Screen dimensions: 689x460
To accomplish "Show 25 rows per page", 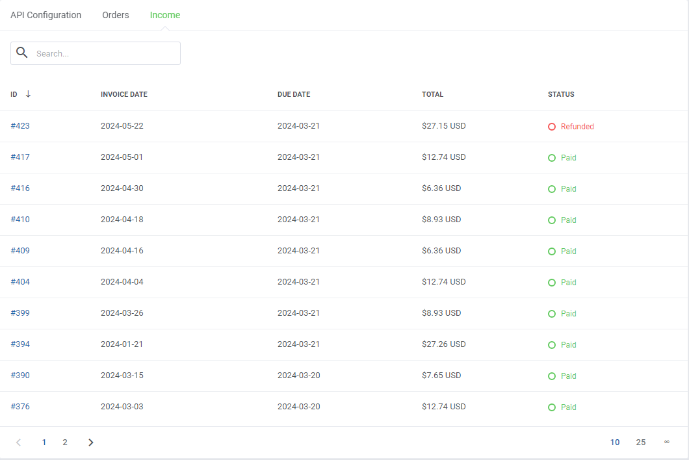I will (x=641, y=442).
